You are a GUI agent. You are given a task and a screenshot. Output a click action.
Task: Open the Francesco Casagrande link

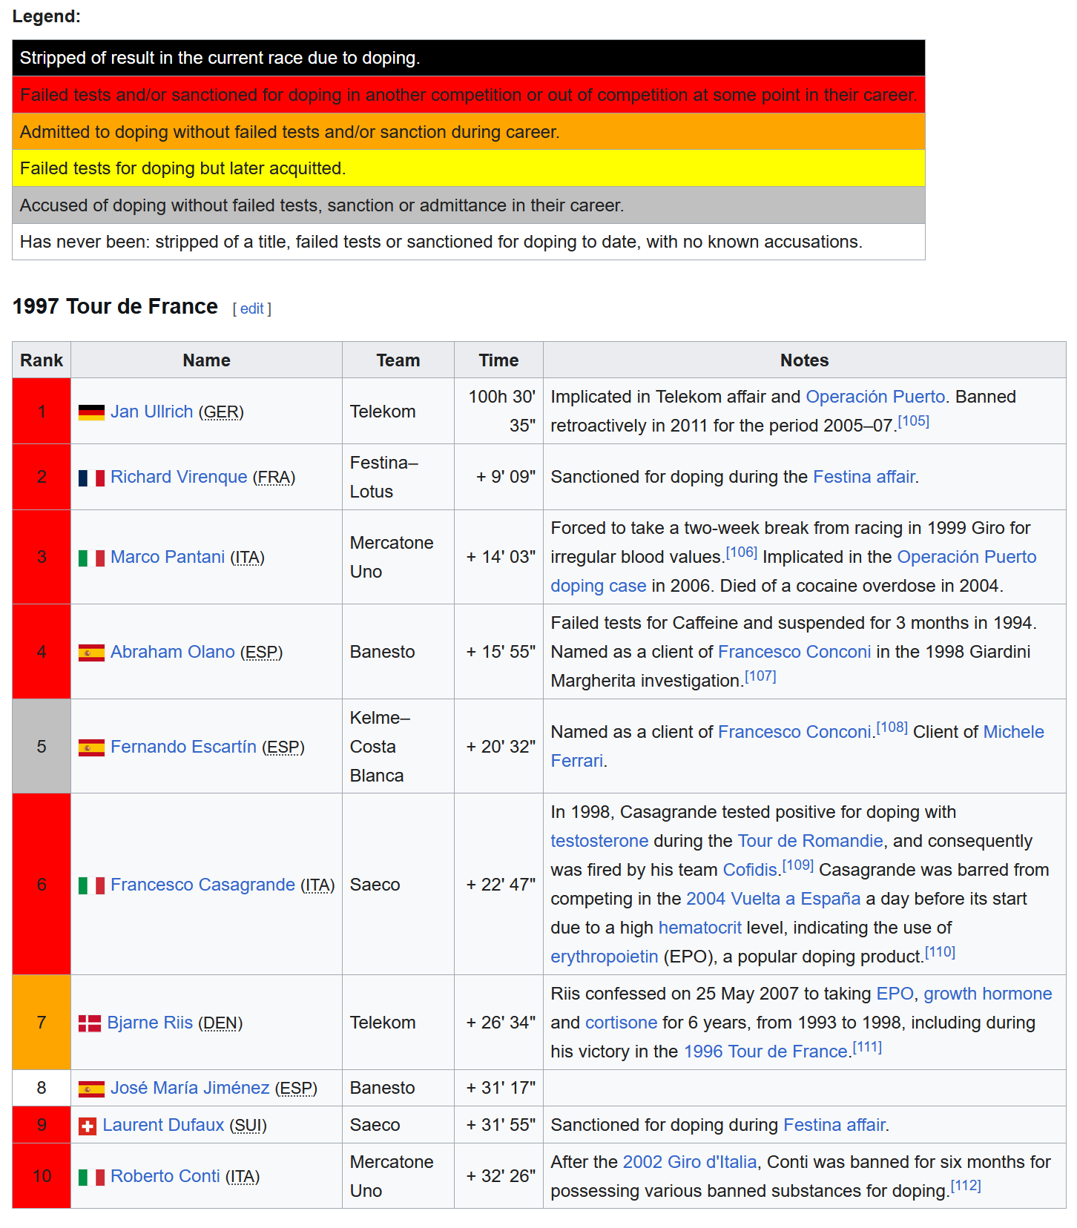pyautogui.click(x=202, y=885)
